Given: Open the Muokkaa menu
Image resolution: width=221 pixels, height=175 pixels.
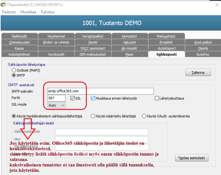Looking at the screenshot, I should [28, 12].
